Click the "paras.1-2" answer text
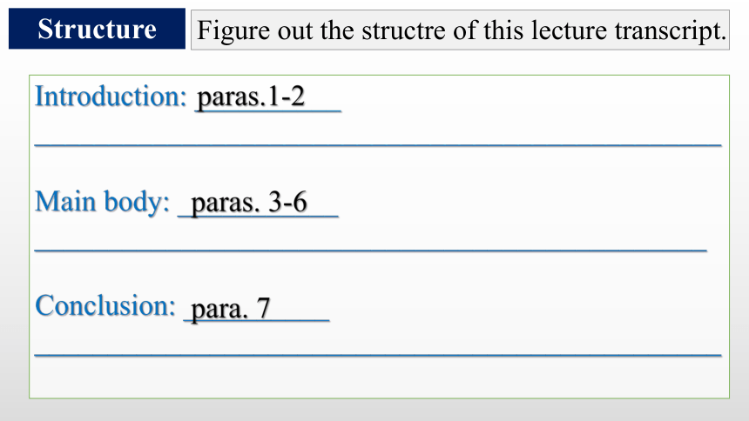The image size is (749, 421). (251, 97)
